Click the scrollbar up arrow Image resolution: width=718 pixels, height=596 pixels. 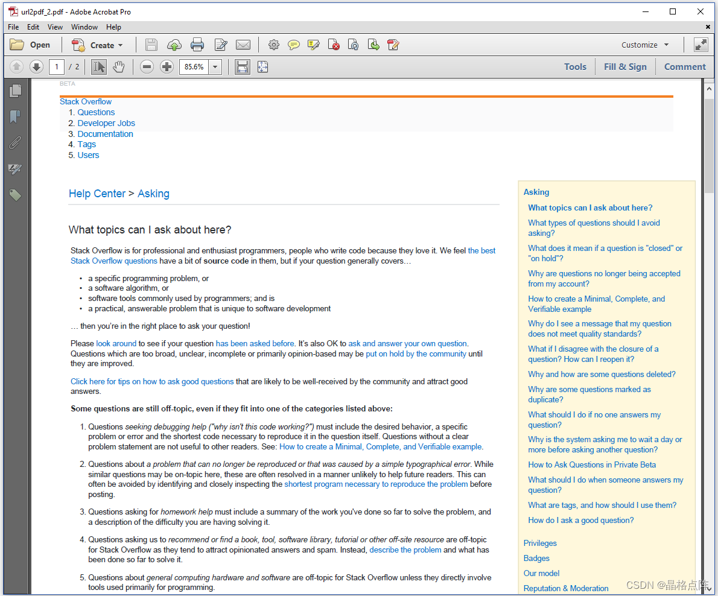point(709,89)
